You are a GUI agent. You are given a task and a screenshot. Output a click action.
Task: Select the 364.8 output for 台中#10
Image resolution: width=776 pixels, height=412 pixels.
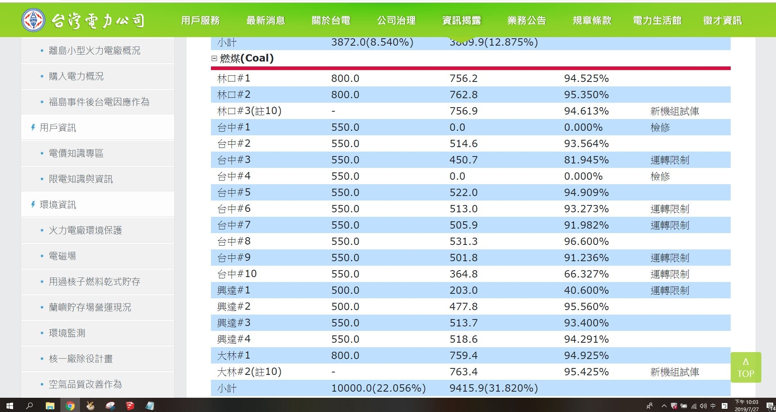pyautogui.click(x=463, y=274)
